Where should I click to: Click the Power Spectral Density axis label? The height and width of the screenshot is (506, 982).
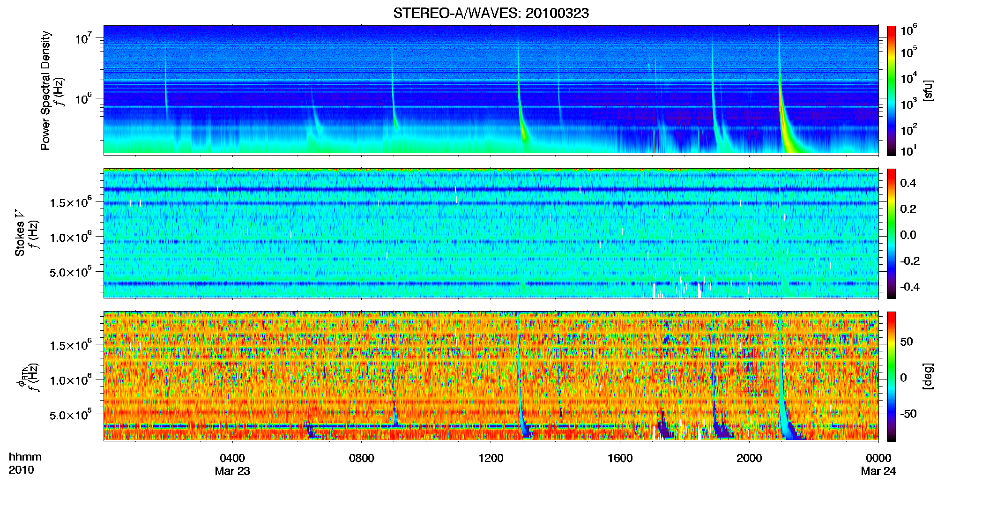45,90
